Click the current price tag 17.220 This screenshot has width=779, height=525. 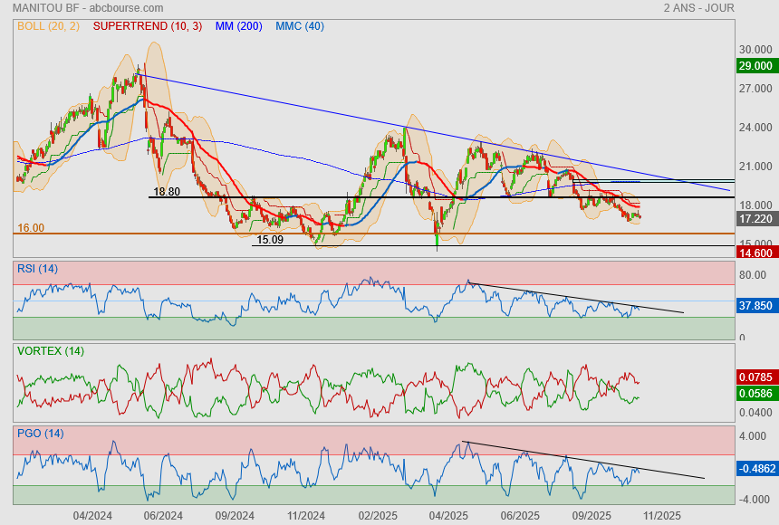[x=755, y=219]
